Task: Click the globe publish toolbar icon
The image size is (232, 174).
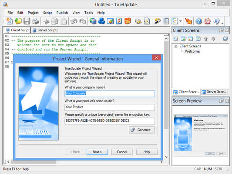Action: [x=93, y=21]
